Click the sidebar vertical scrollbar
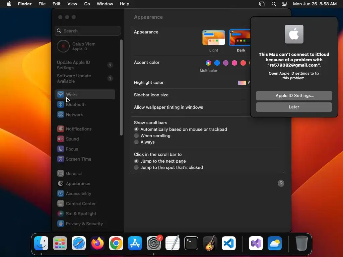343x257 pixels. 121,88
